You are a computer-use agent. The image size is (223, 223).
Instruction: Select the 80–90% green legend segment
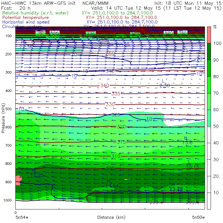tap(209, 68)
